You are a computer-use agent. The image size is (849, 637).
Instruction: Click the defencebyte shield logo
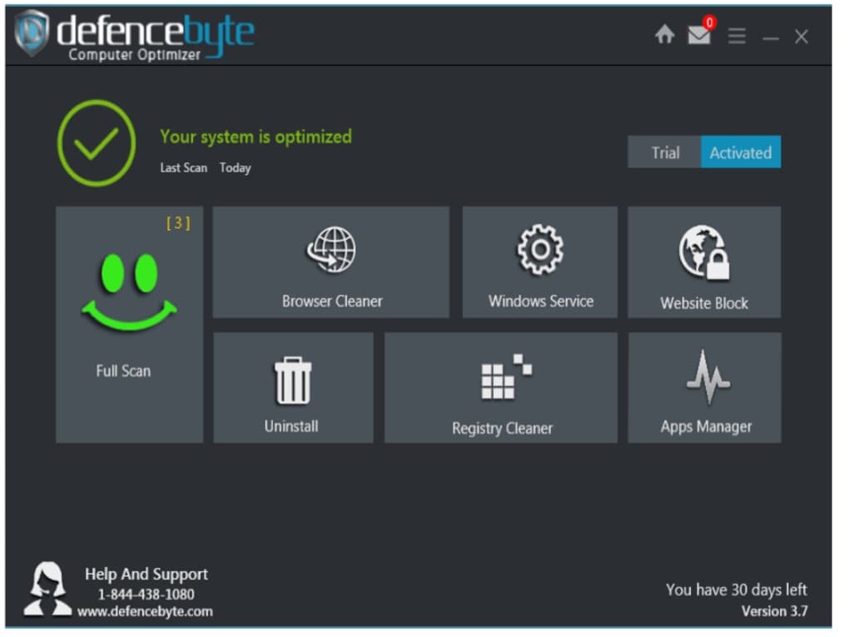32,33
